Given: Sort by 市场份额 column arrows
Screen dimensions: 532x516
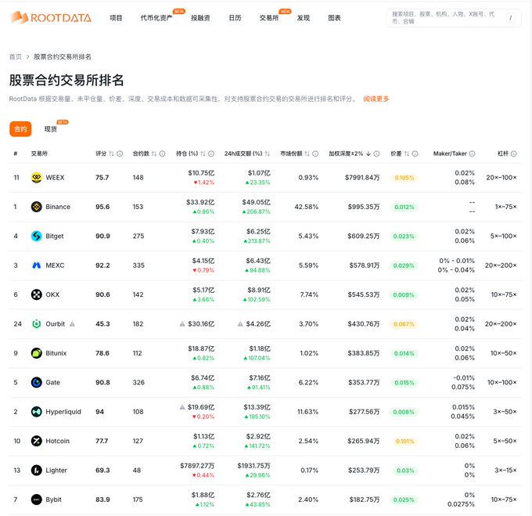Looking at the screenshot, I should (x=307, y=153).
